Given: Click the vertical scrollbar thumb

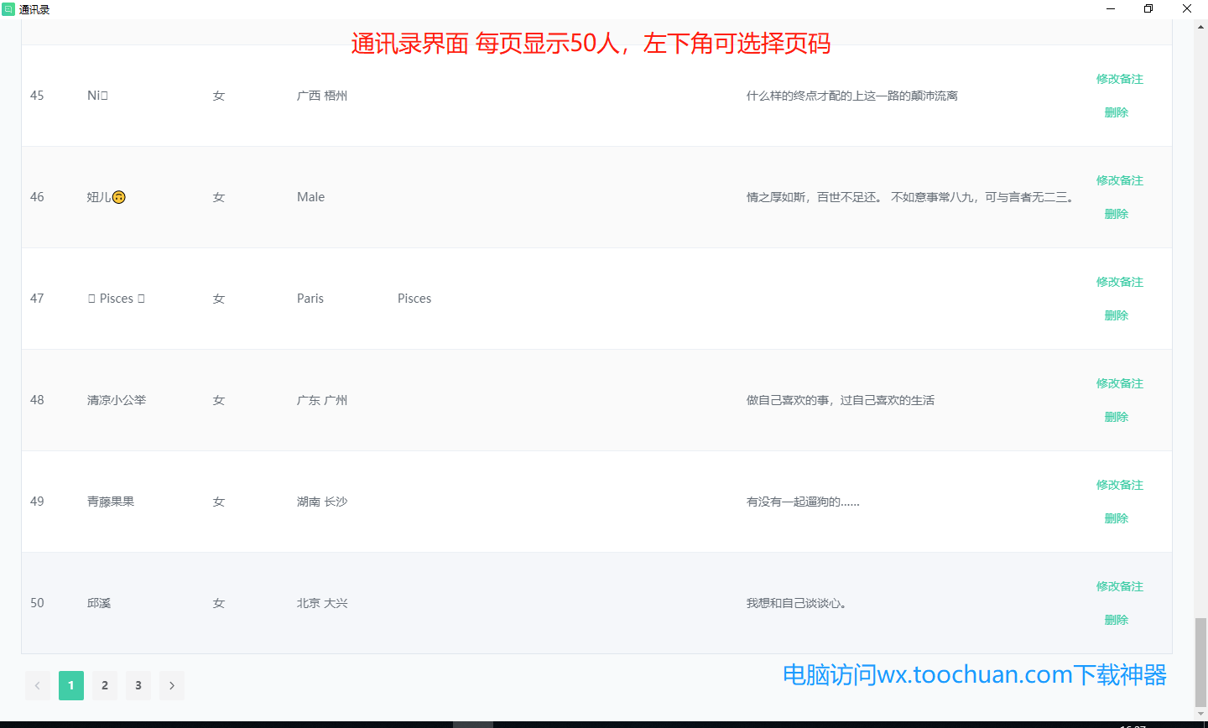Looking at the screenshot, I should pos(1200,663).
